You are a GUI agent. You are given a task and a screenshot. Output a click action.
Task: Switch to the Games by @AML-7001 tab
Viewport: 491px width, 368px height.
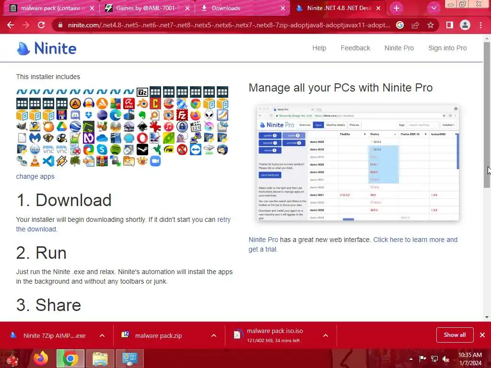(147, 8)
